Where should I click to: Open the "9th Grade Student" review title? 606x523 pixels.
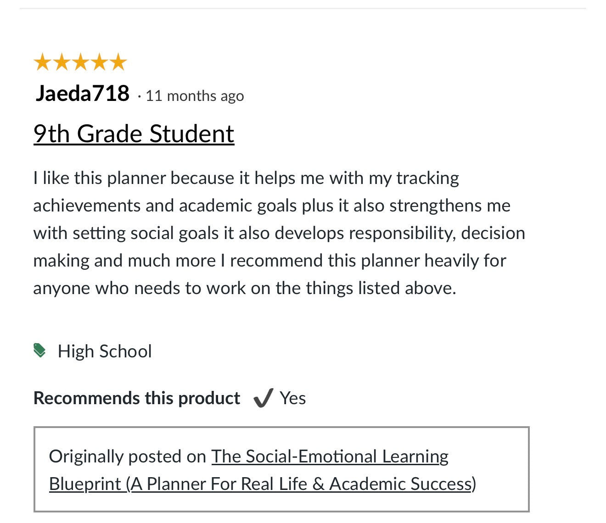pos(134,134)
